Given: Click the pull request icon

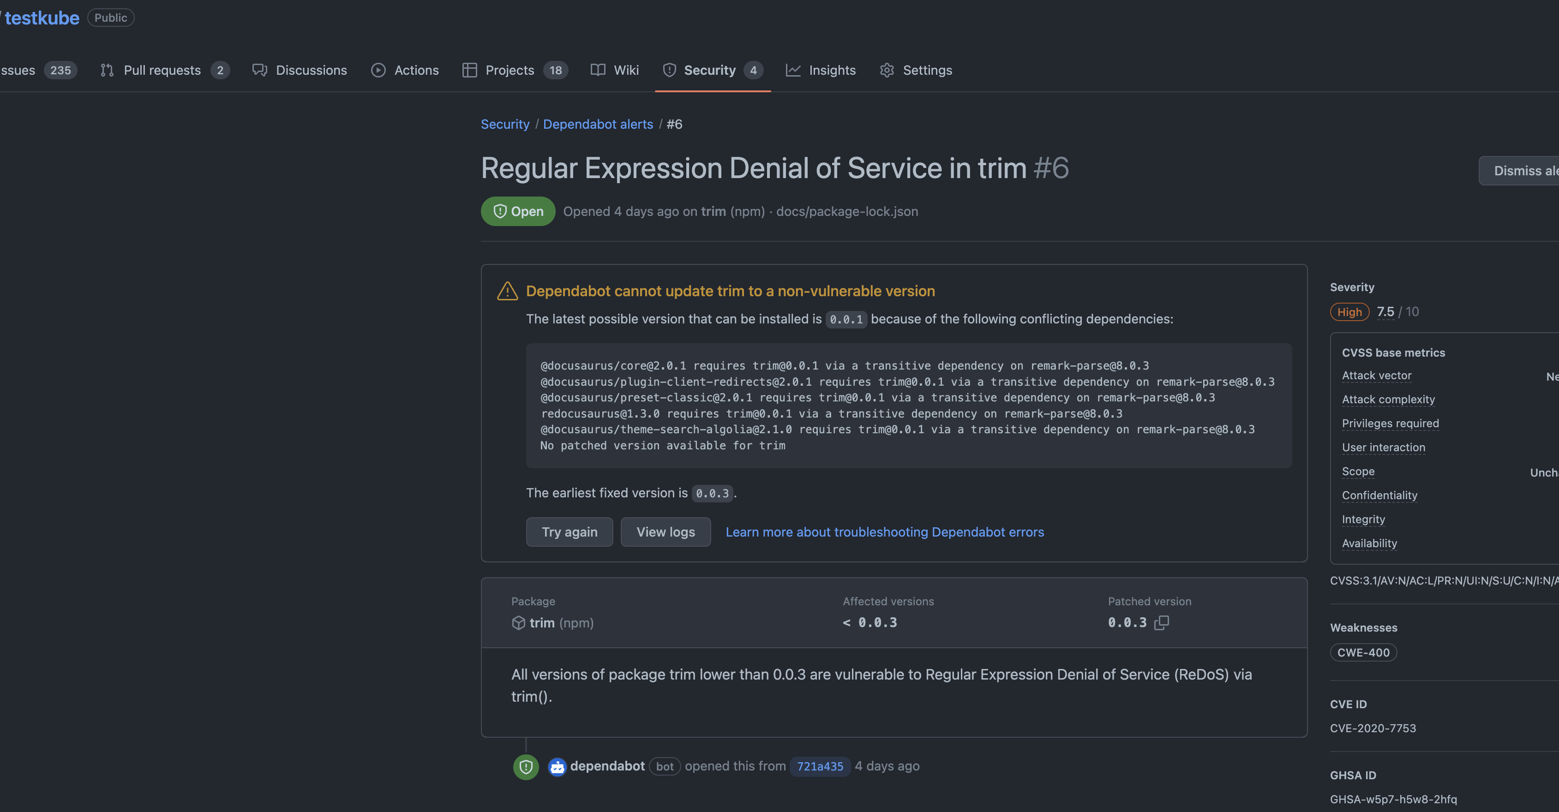Looking at the screenshot, I should (x=107, y=70).
